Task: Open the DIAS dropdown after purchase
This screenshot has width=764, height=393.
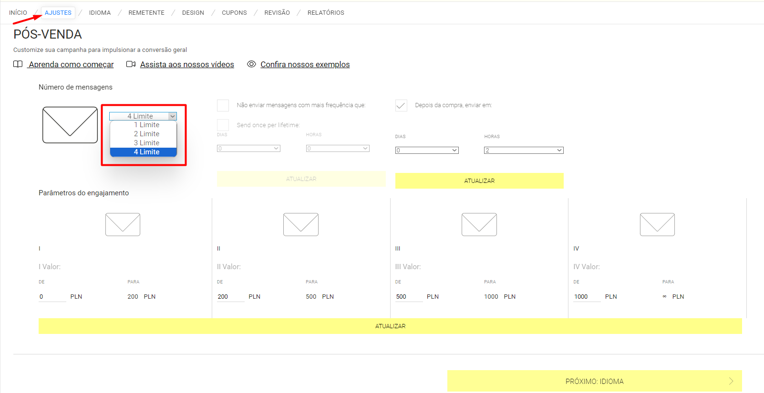Action: 427,151
